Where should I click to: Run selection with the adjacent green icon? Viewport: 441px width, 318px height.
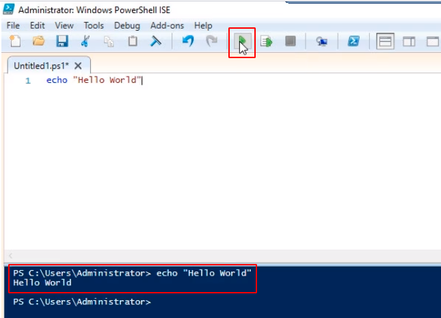(x=266, y=42)
